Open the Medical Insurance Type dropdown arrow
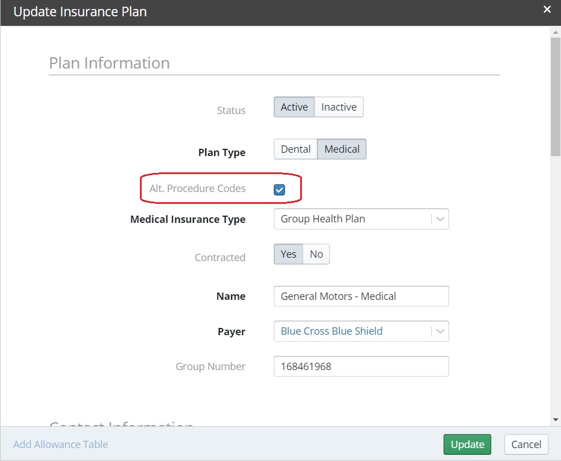Viewport: 561px width, 461px height. [x=440, y=219]
